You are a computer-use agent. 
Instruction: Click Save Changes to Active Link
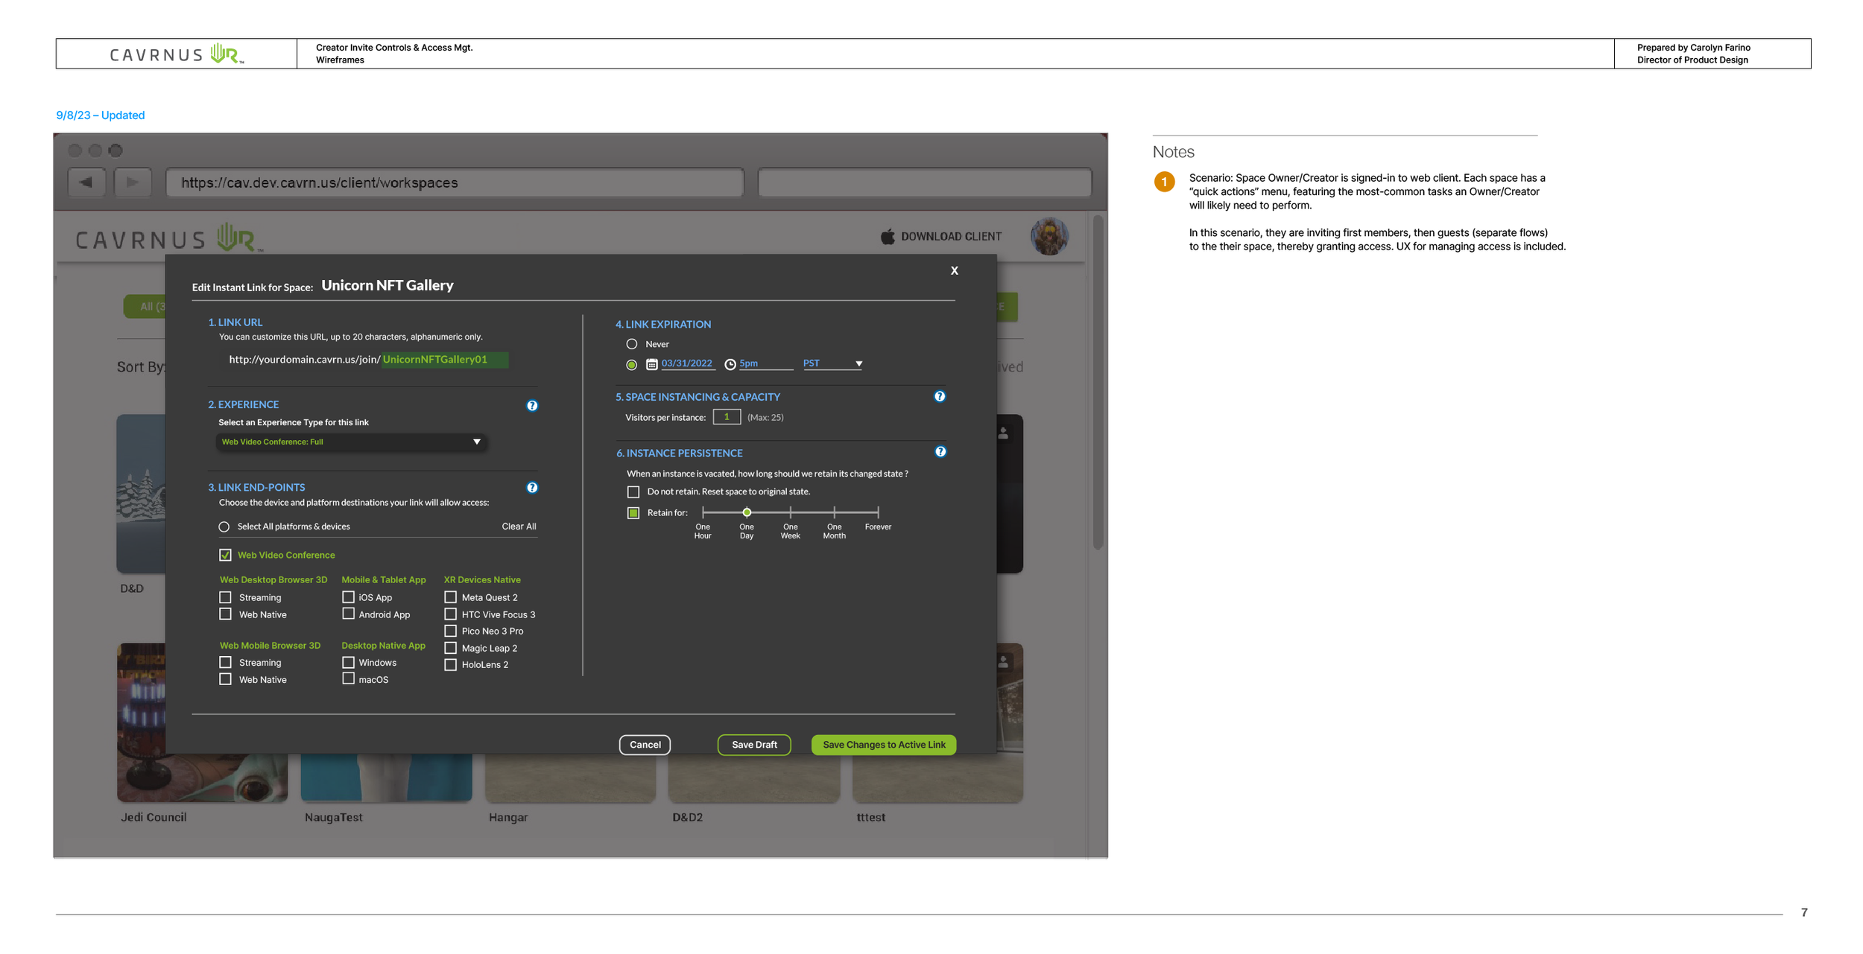tap(884, 744)
